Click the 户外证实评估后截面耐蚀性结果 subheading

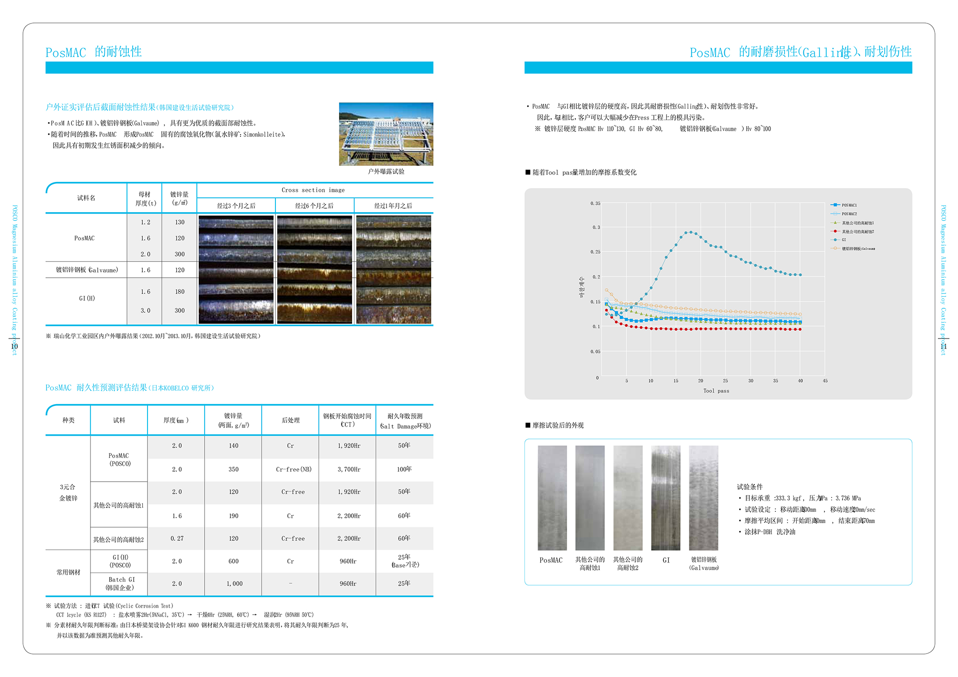click(x=140, y=107)
